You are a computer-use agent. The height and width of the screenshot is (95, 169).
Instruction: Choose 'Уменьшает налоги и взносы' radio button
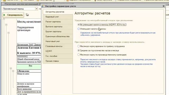pos(78,29)
